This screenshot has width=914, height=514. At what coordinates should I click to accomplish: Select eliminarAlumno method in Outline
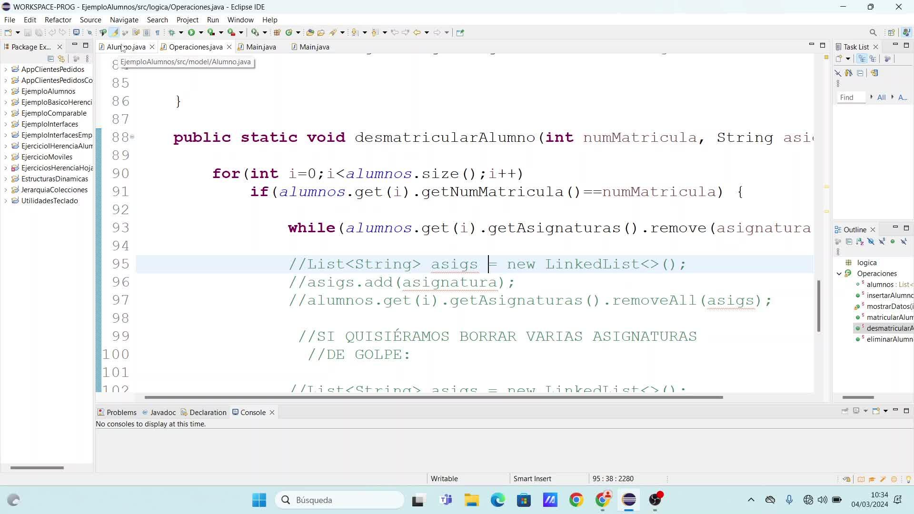tap(889, 339)
